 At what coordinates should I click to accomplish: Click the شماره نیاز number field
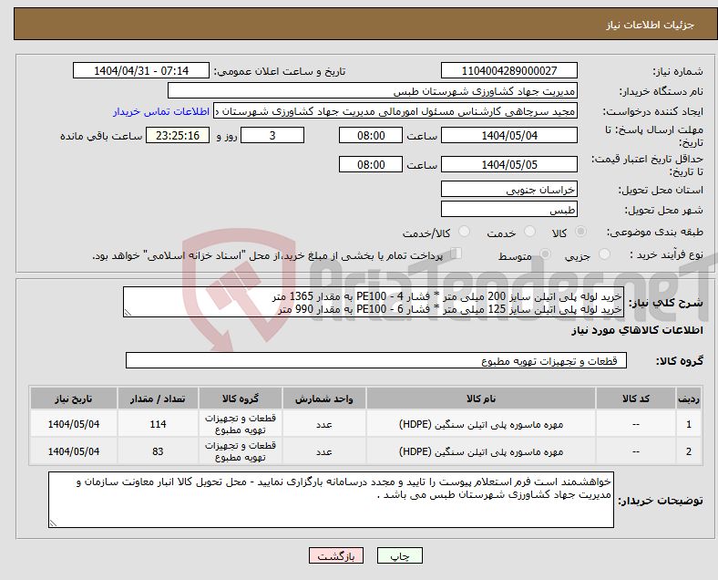508,71
